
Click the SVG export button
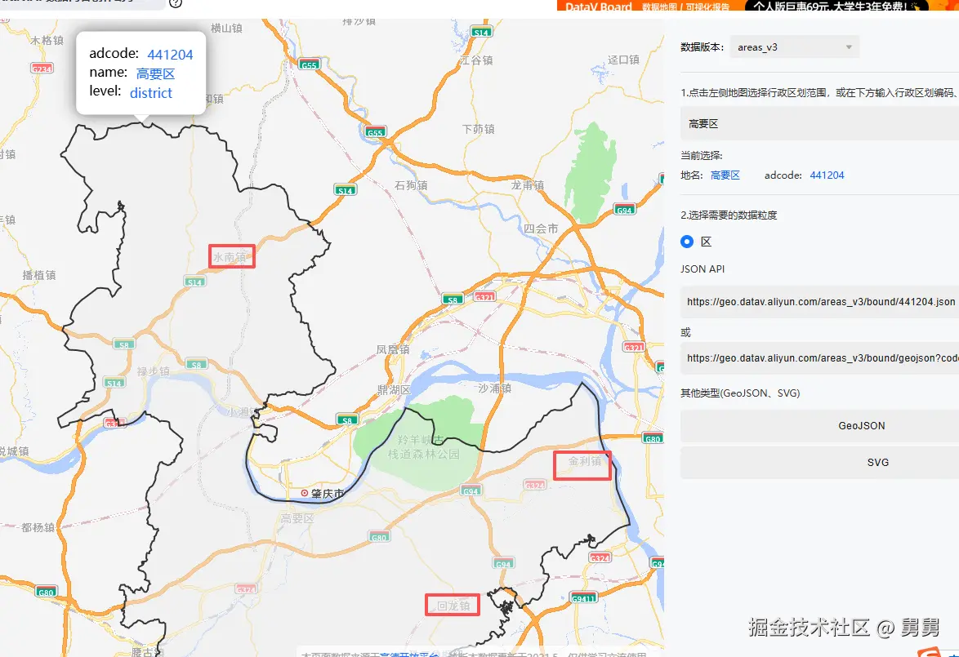point(877,462)
